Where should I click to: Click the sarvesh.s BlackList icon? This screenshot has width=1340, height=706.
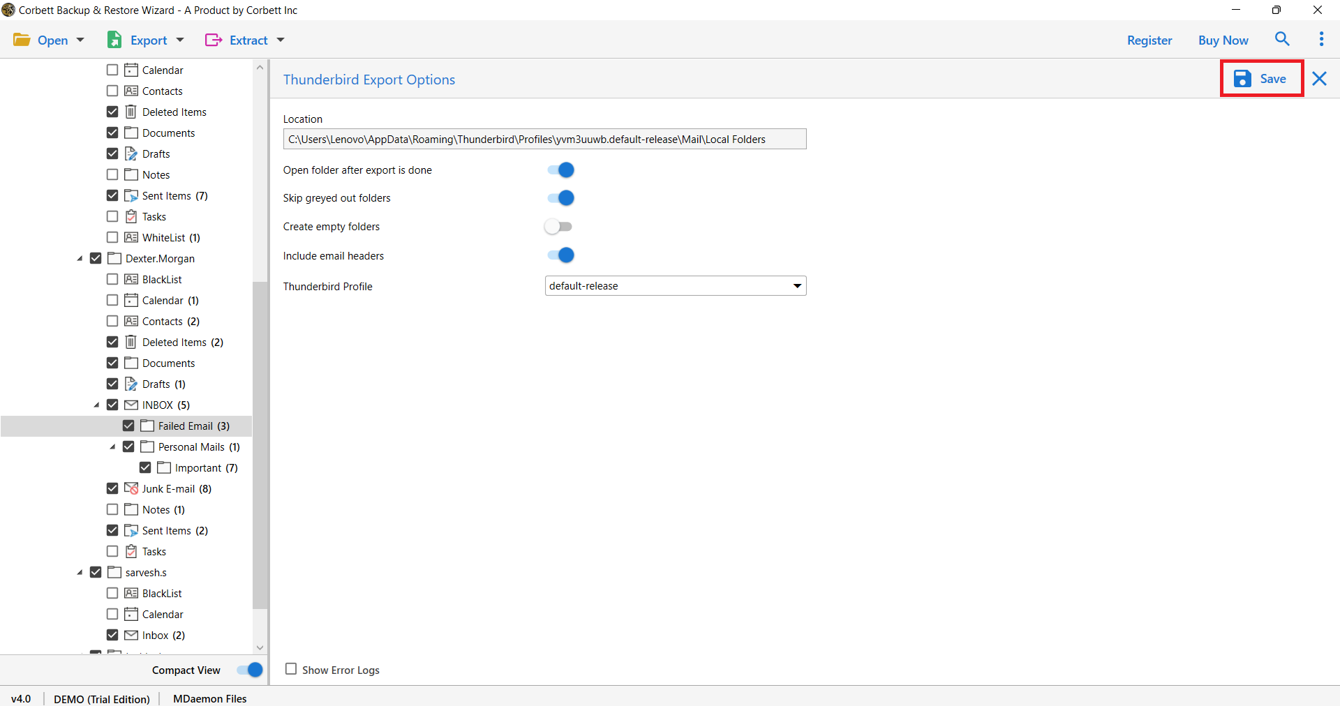tap(131, 593)
